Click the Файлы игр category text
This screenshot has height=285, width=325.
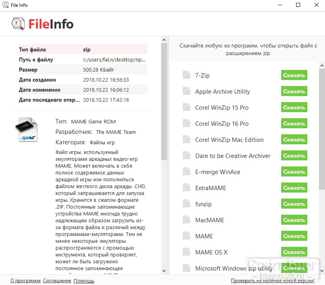pyautogui.click(x=102, y=143)
